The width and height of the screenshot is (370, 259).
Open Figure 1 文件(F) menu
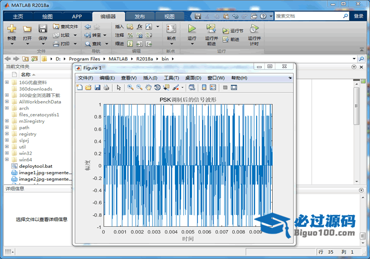tap(85, 78)
